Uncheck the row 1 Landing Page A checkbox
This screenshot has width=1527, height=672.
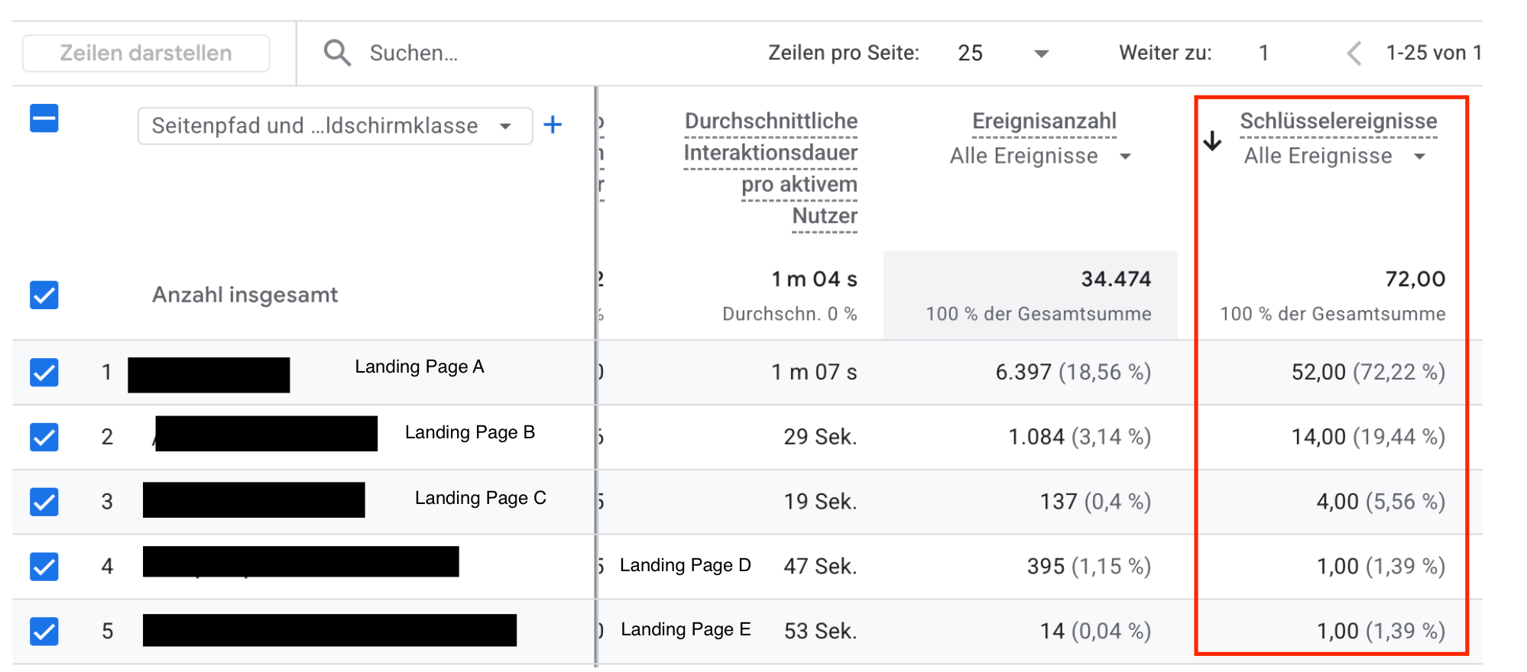(44, 372)
